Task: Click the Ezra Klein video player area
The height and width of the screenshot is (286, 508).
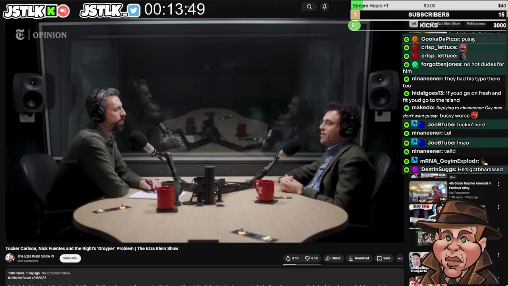Action: coord(204,131)
